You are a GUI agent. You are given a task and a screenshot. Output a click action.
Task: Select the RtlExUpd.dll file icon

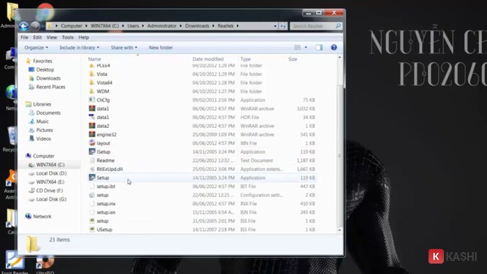pyautogui.click(x=92, y=169)
